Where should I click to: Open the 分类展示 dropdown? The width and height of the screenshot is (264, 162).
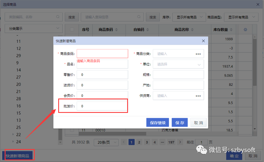pos(33,28)
